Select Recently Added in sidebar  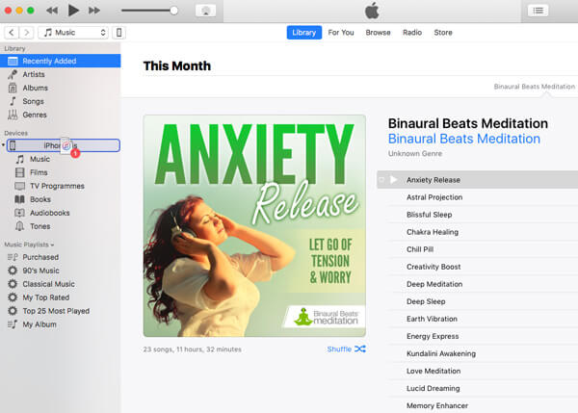point(61,61)
